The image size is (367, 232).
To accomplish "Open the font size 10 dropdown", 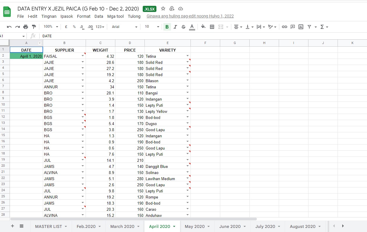I will click(x=152, y=27).
